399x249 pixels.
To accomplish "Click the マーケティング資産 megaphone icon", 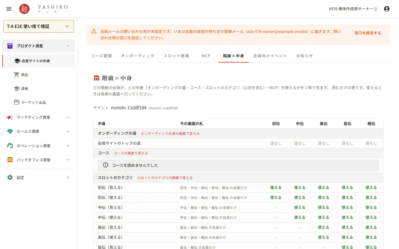I will (x=10, y=117).
